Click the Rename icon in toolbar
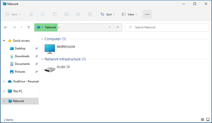This screenshot has width=212, height=123. (66, 14)
